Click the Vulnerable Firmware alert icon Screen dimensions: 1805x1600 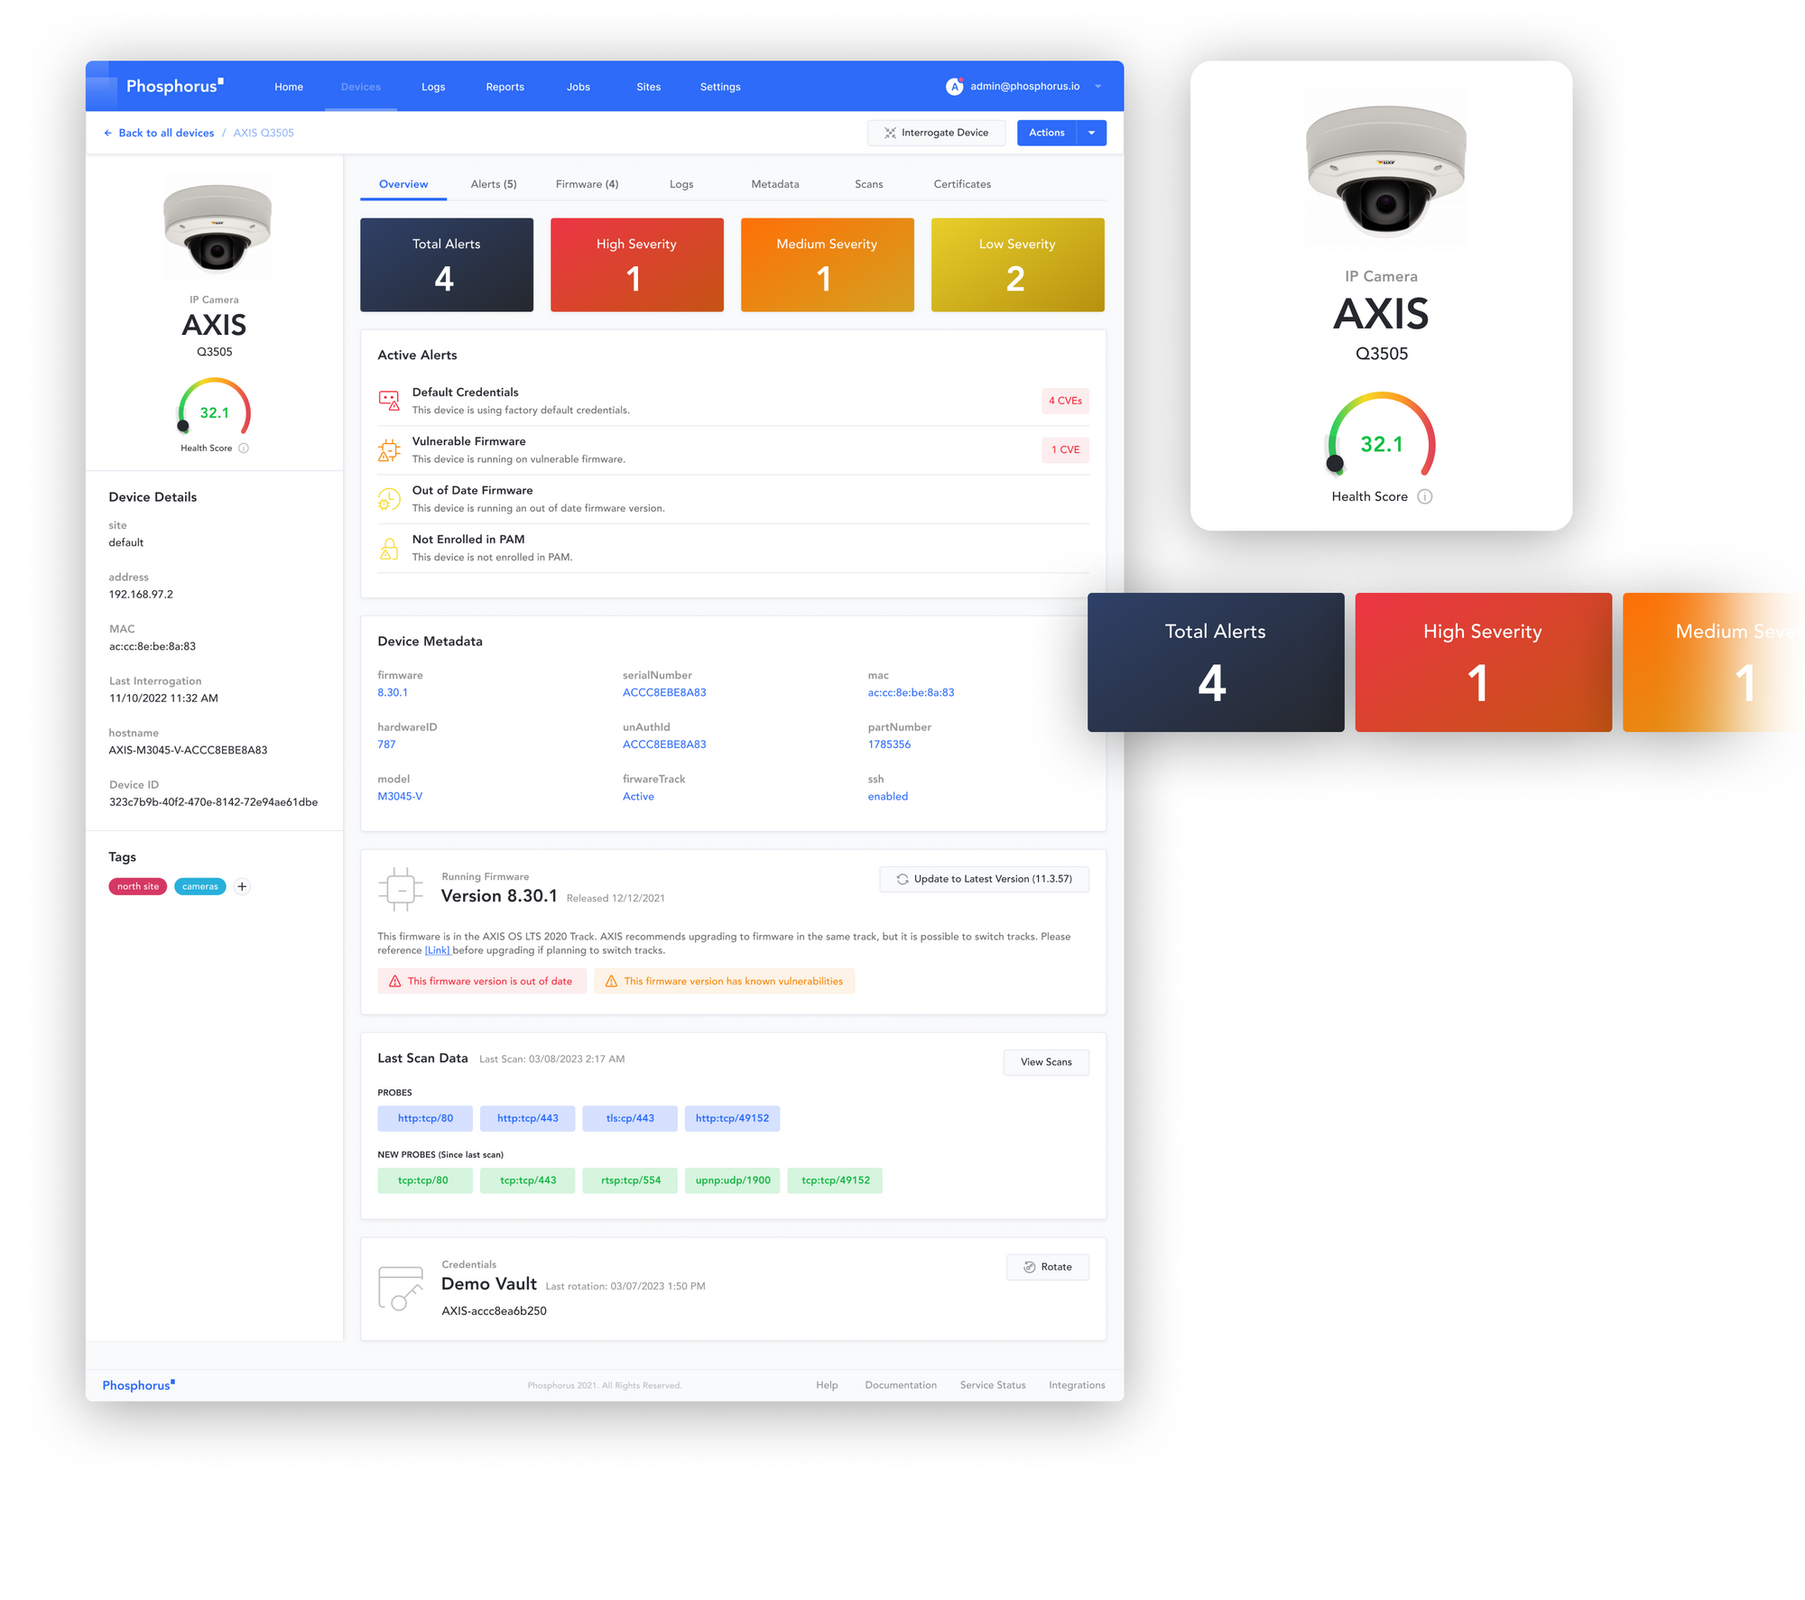point(389,449)
